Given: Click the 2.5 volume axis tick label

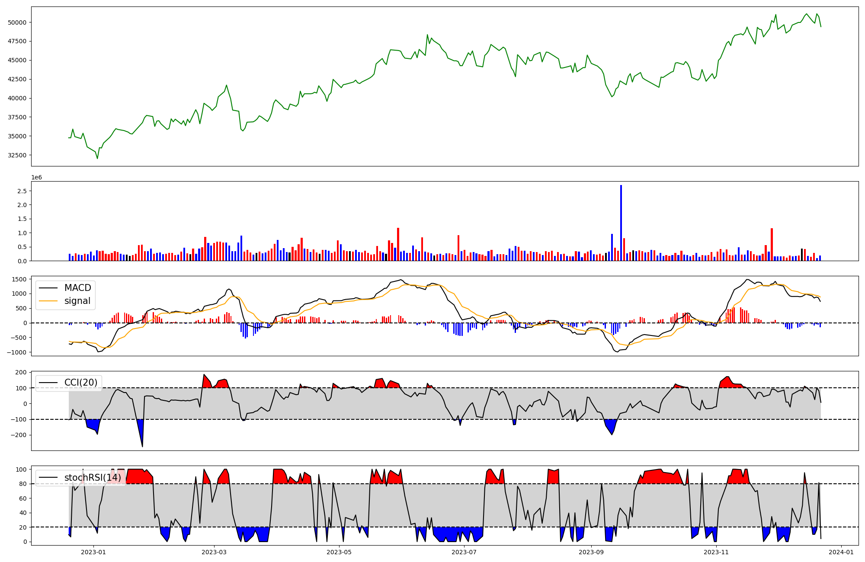Looking at the screenshot, I should (x=22, y=191).
